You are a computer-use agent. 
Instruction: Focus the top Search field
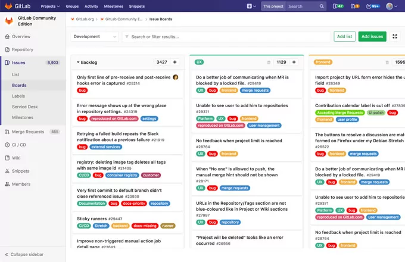point(303,6)
